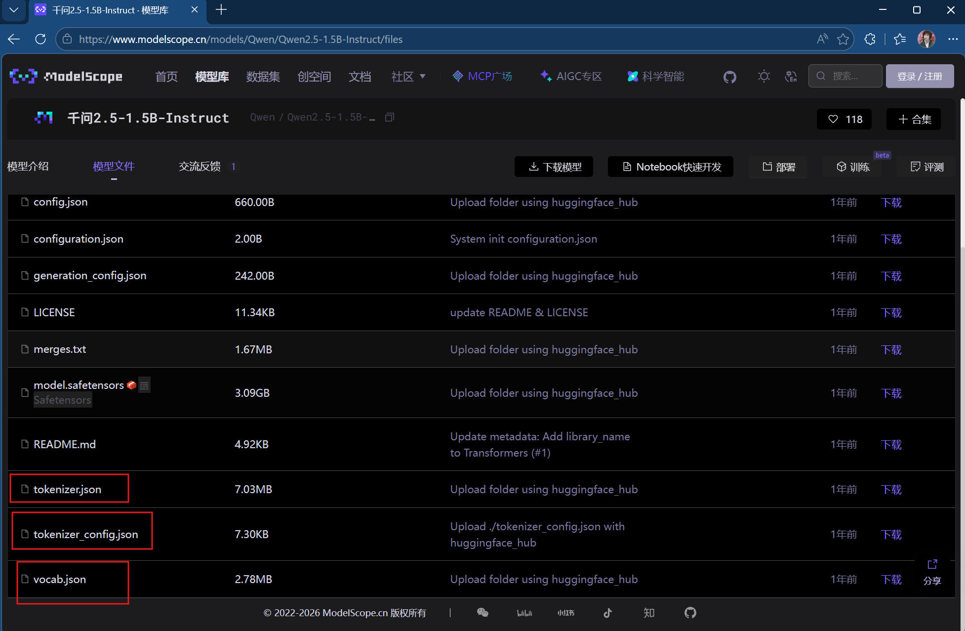Viewport: 965px width, 631px height.
Task: Open the GitHub icon in the header
Action: pos(729,77)
